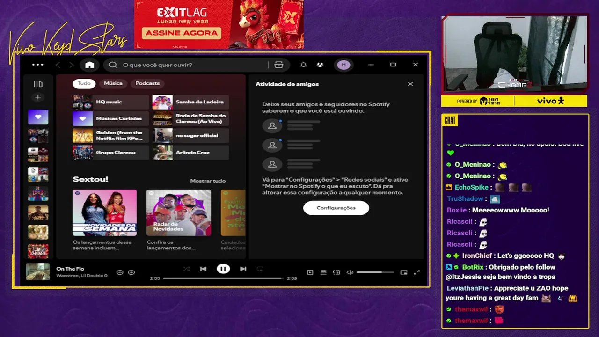Screen dimensions: 599x337
Task: Click the BotRix username in chat
Action: point(473,267)
